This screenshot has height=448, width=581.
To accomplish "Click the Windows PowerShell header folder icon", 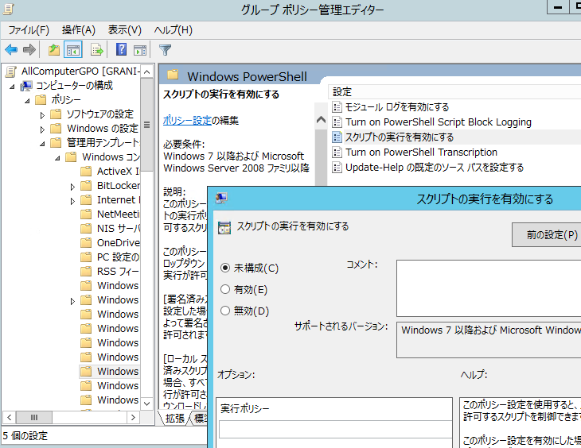I will (x=173, y=75).
